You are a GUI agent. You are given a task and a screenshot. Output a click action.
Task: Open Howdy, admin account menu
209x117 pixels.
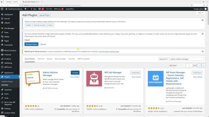click(x=200, y=9)
